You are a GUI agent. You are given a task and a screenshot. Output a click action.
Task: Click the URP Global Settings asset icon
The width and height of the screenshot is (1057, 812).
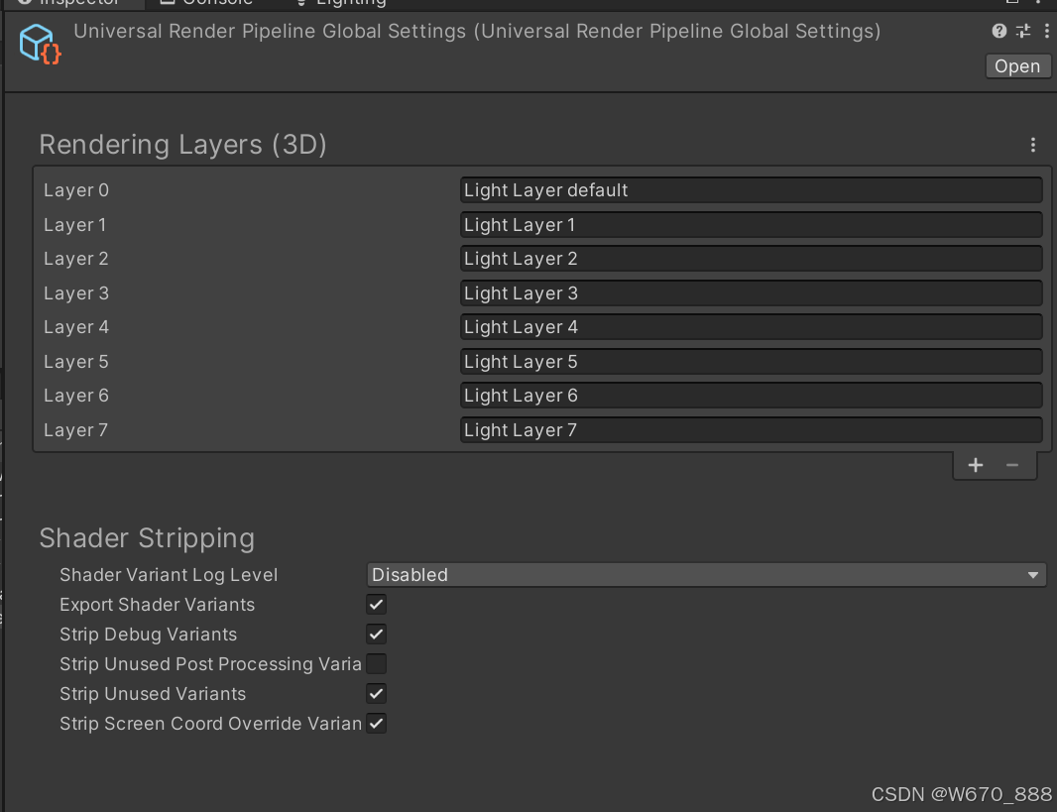click(39, 45)
